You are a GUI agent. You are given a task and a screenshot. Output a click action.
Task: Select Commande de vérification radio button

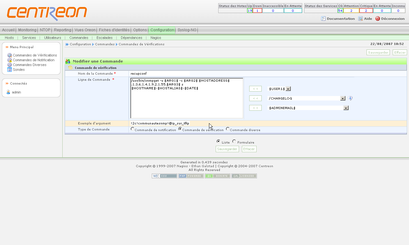tap(180, 129)
